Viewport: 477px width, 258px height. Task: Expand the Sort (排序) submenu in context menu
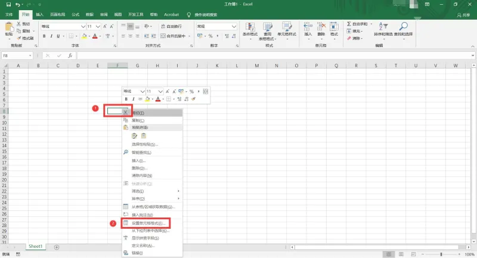(x=178, y=199)
